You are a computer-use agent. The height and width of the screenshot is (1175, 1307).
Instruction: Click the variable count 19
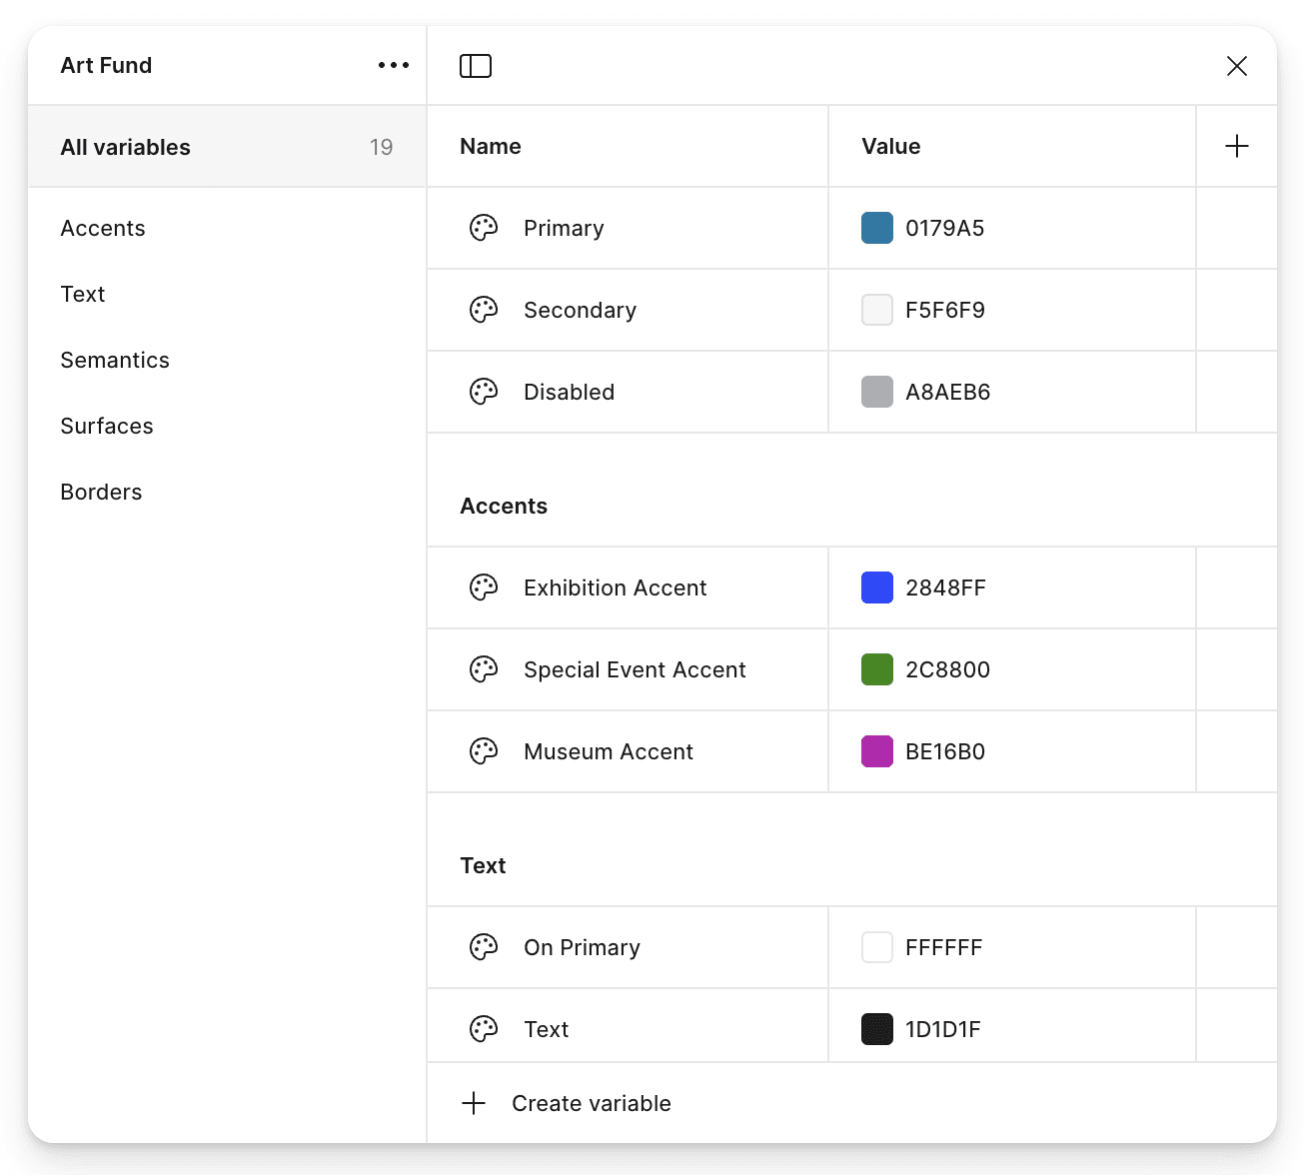click(x=381, y=147)
